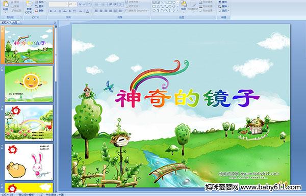Switch to the Outline pane tab
This screenshot has width=306, height=196.
14,22
